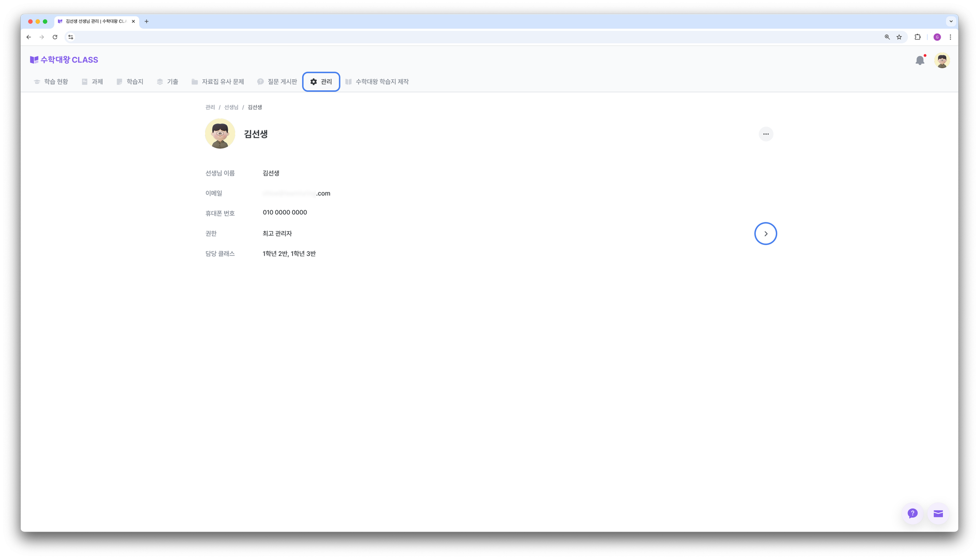979x559 pixels.
Task: Bookmark this page with the star
Action: [x=899, y=37]
